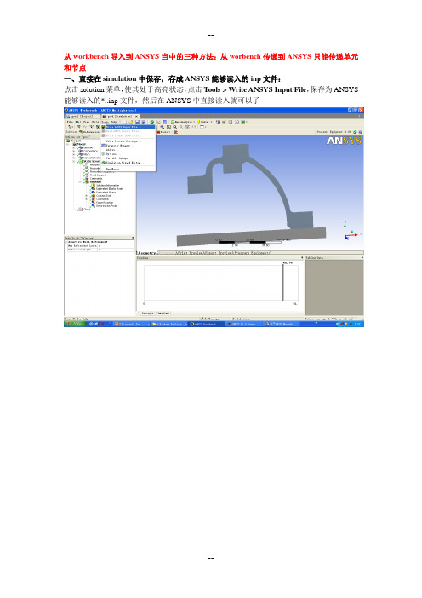Screen dimensions: 422x598
Task: Expand the Contact Tool tree node
Action: pyautogui.click(x=86, y=196)
